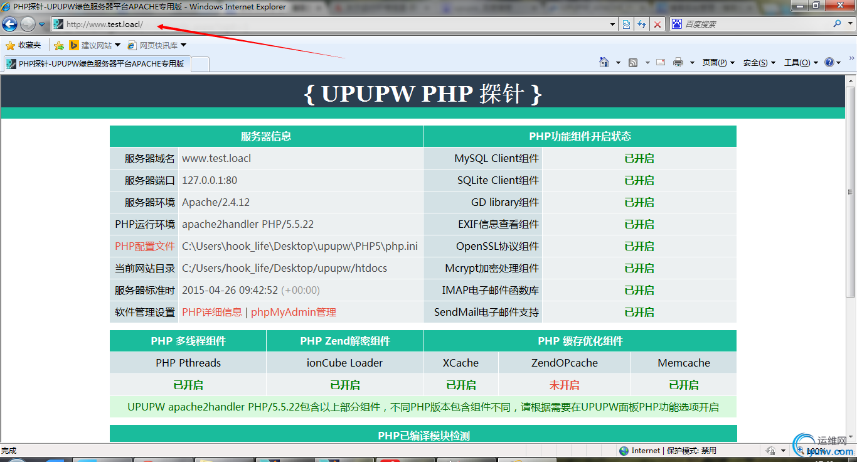857x462 pixels.
Task: Click the Print icon
Action: click(x=678, y=62)
